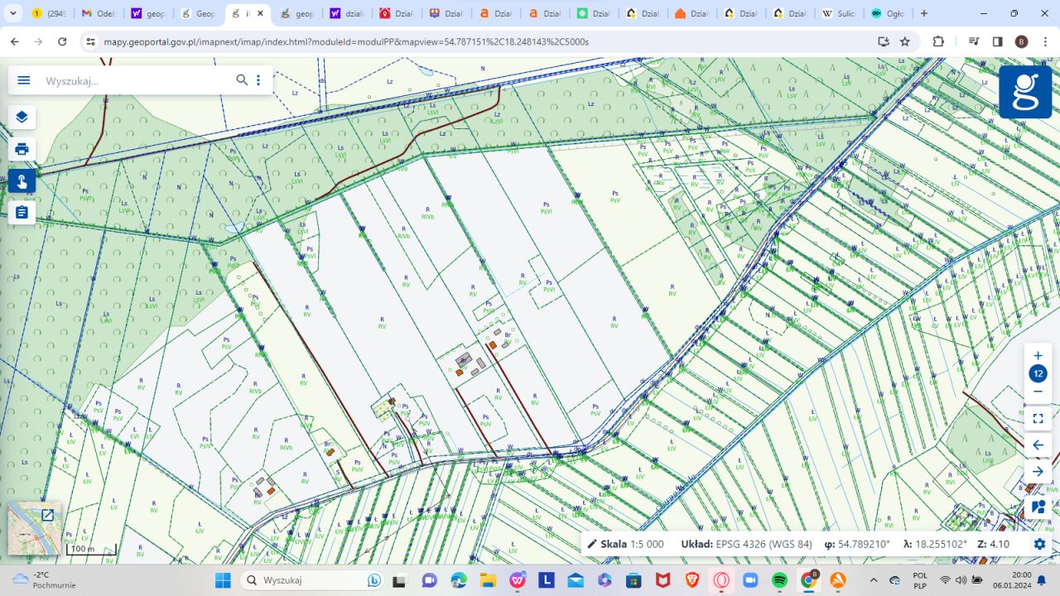Edit the Skala 1:5 000 scale

[x=625, y=544]
